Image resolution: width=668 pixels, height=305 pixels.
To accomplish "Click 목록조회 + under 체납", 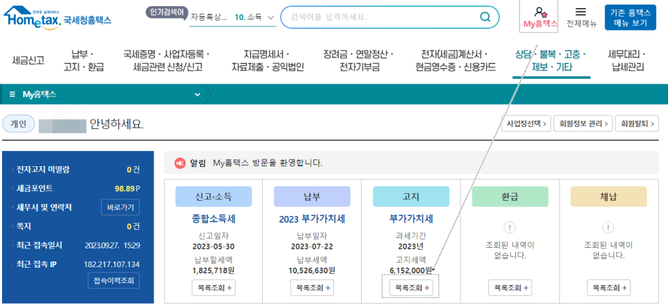I will [609, 288].
